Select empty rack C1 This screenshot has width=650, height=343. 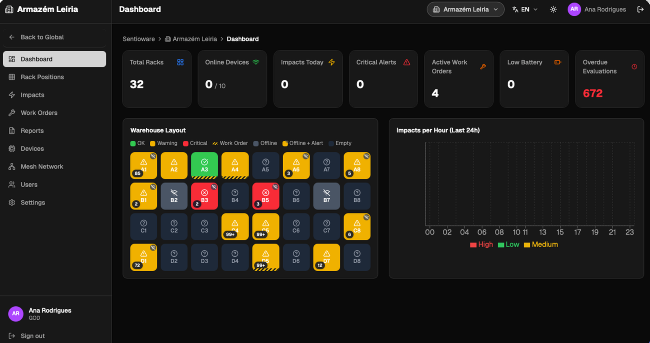point(144,227)
